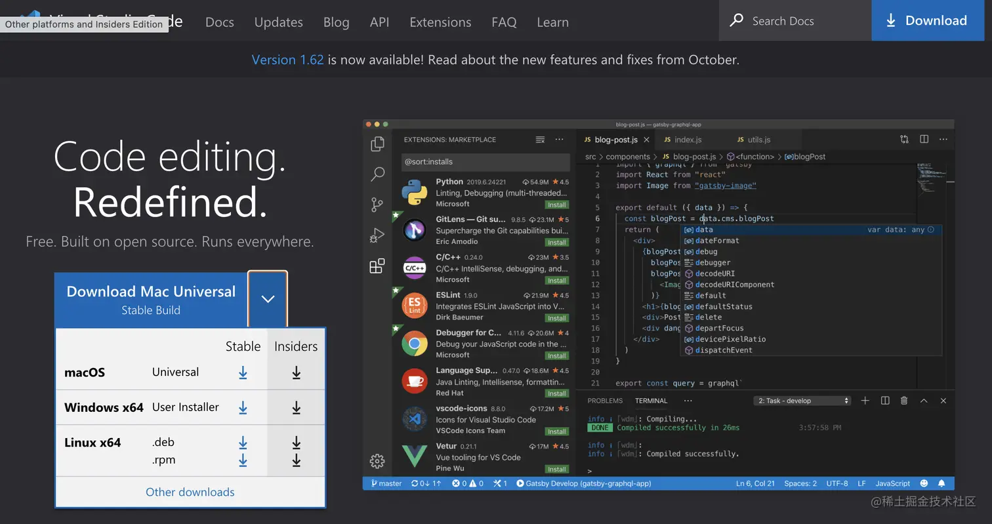Image resolution: width=992 pixels, height=524 pixels.
Task: Click the magnifier icon in Search Docs
Action: (737, 20)
